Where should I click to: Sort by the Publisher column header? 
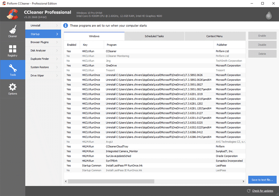[x=230, y=45]
